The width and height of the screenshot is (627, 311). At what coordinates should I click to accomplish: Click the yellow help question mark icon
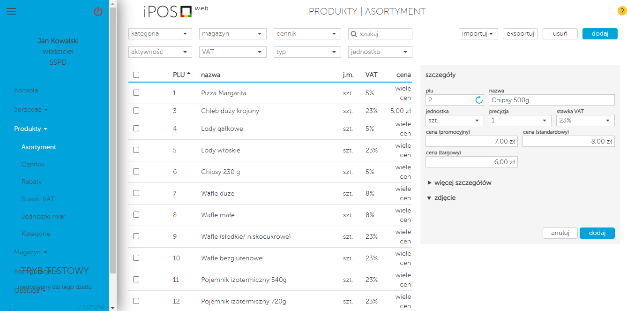click(622, 12)
